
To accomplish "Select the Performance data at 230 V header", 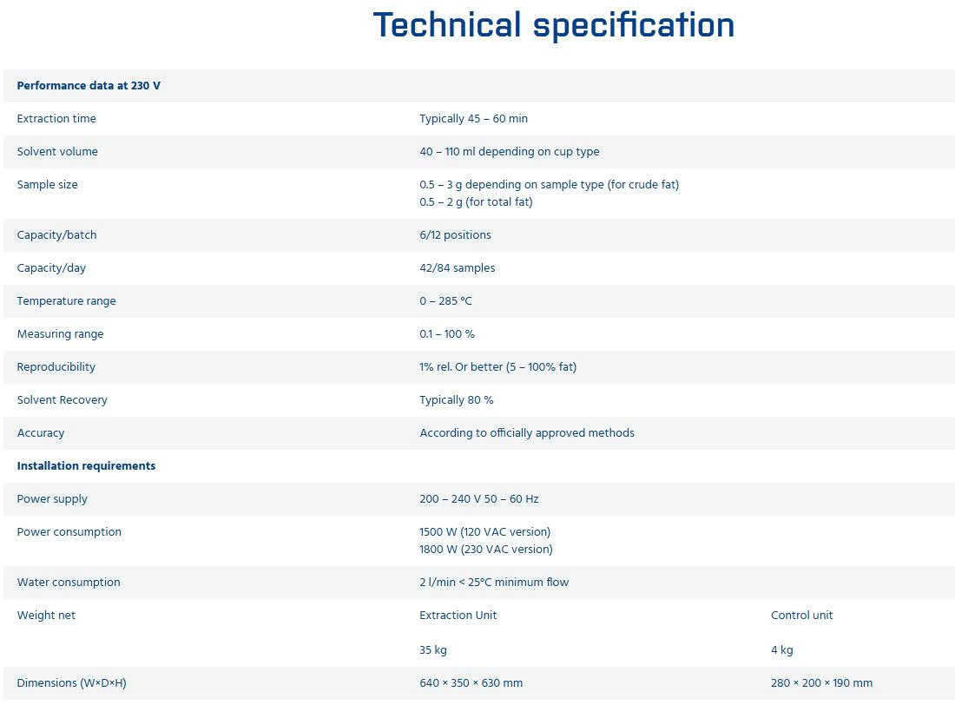I will [89, 85].
